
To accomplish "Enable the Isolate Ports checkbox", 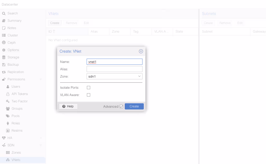I will coord(88,88).
